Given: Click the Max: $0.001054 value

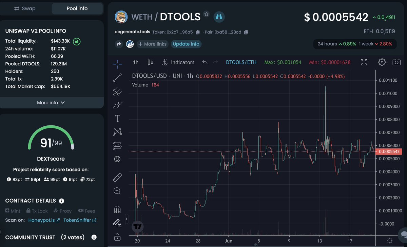Looking at the screenshot, I should coord(283,62).
